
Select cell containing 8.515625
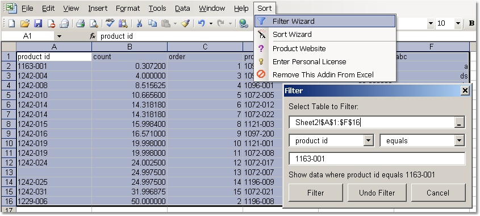pos(130,85)
